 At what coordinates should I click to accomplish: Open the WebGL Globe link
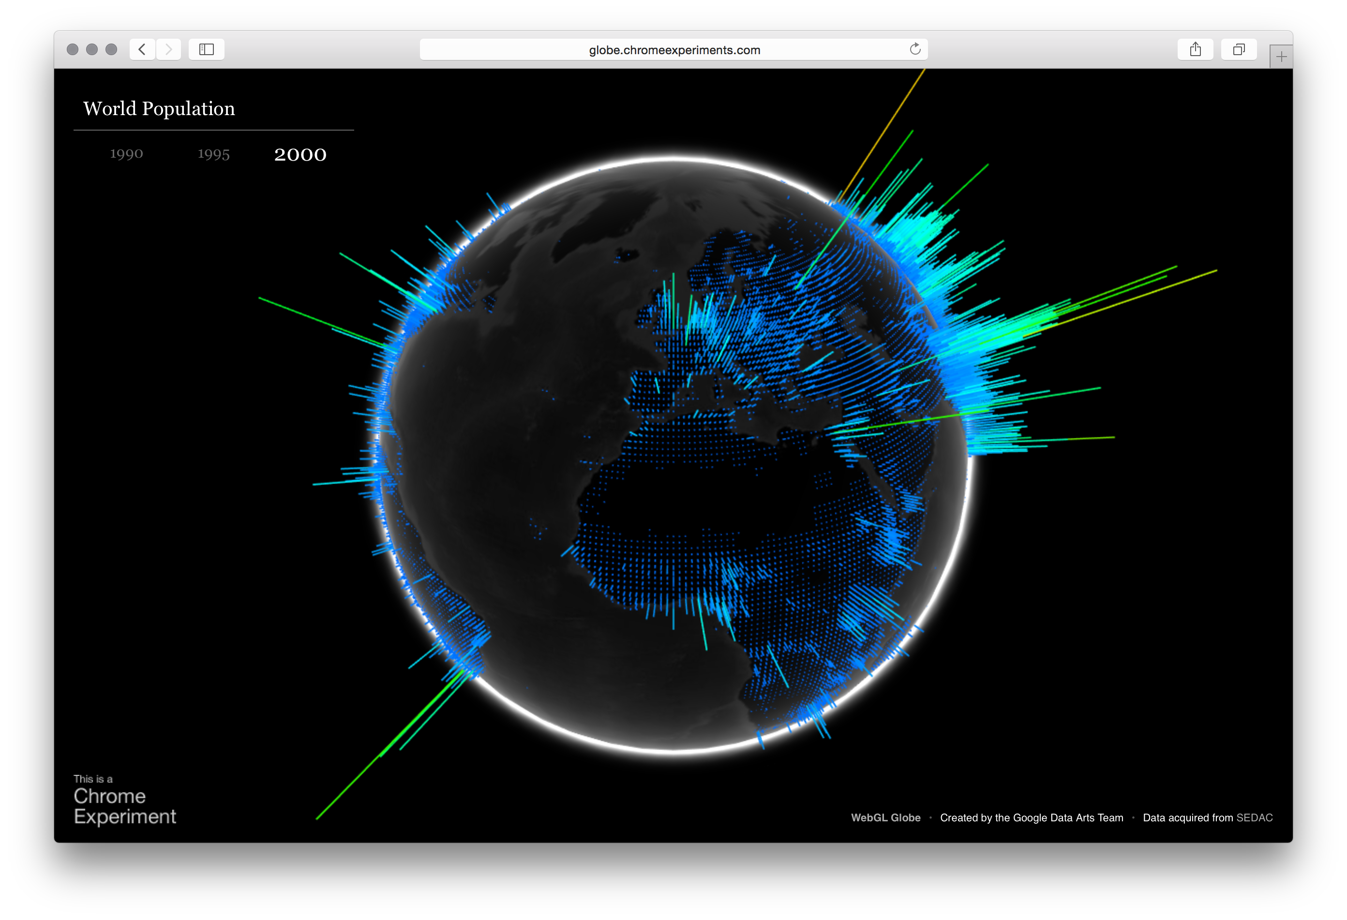(885, 817)
